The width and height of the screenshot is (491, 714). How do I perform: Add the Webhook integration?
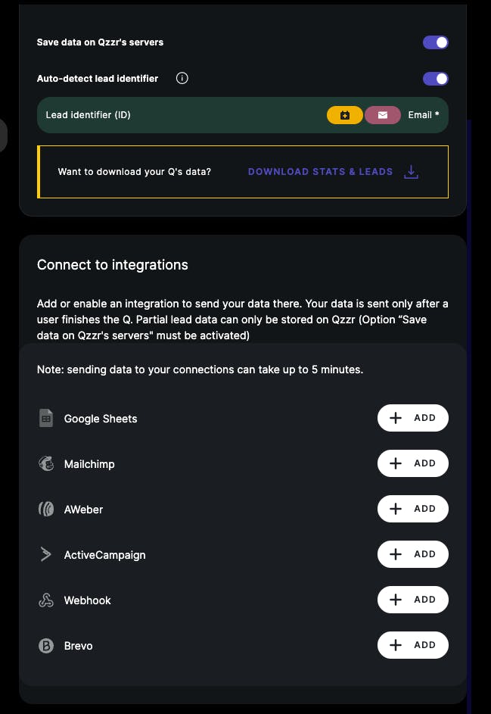tap(413, 600)
